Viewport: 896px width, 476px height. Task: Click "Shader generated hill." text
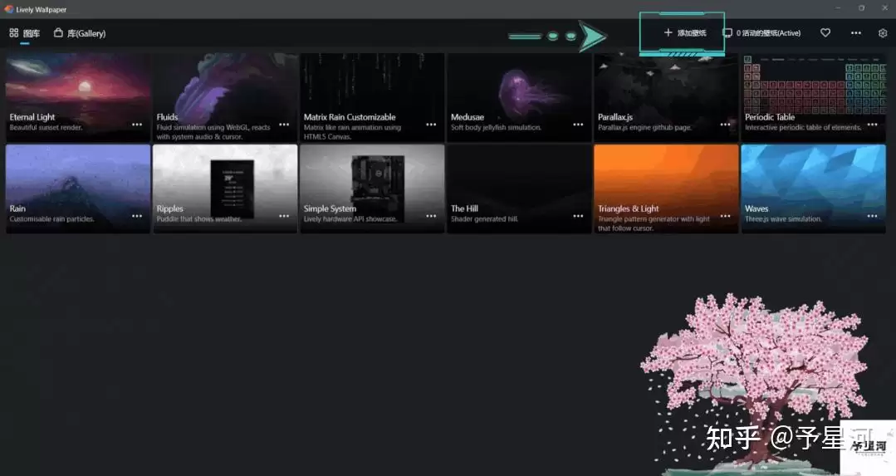point(485,218)
